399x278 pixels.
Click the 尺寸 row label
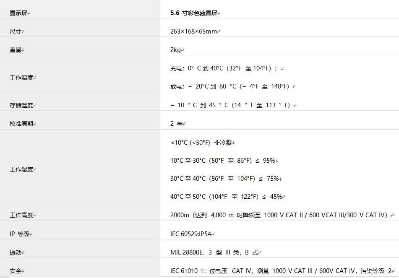[13, 31]
